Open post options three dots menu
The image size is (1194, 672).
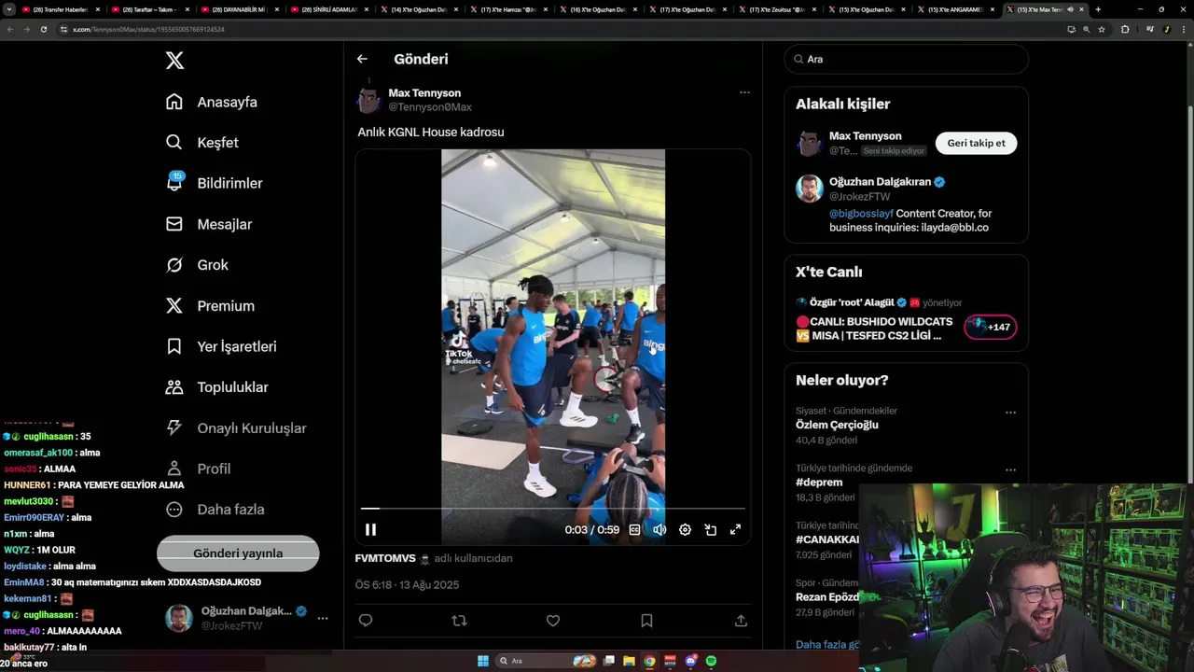tap(744, 92)
